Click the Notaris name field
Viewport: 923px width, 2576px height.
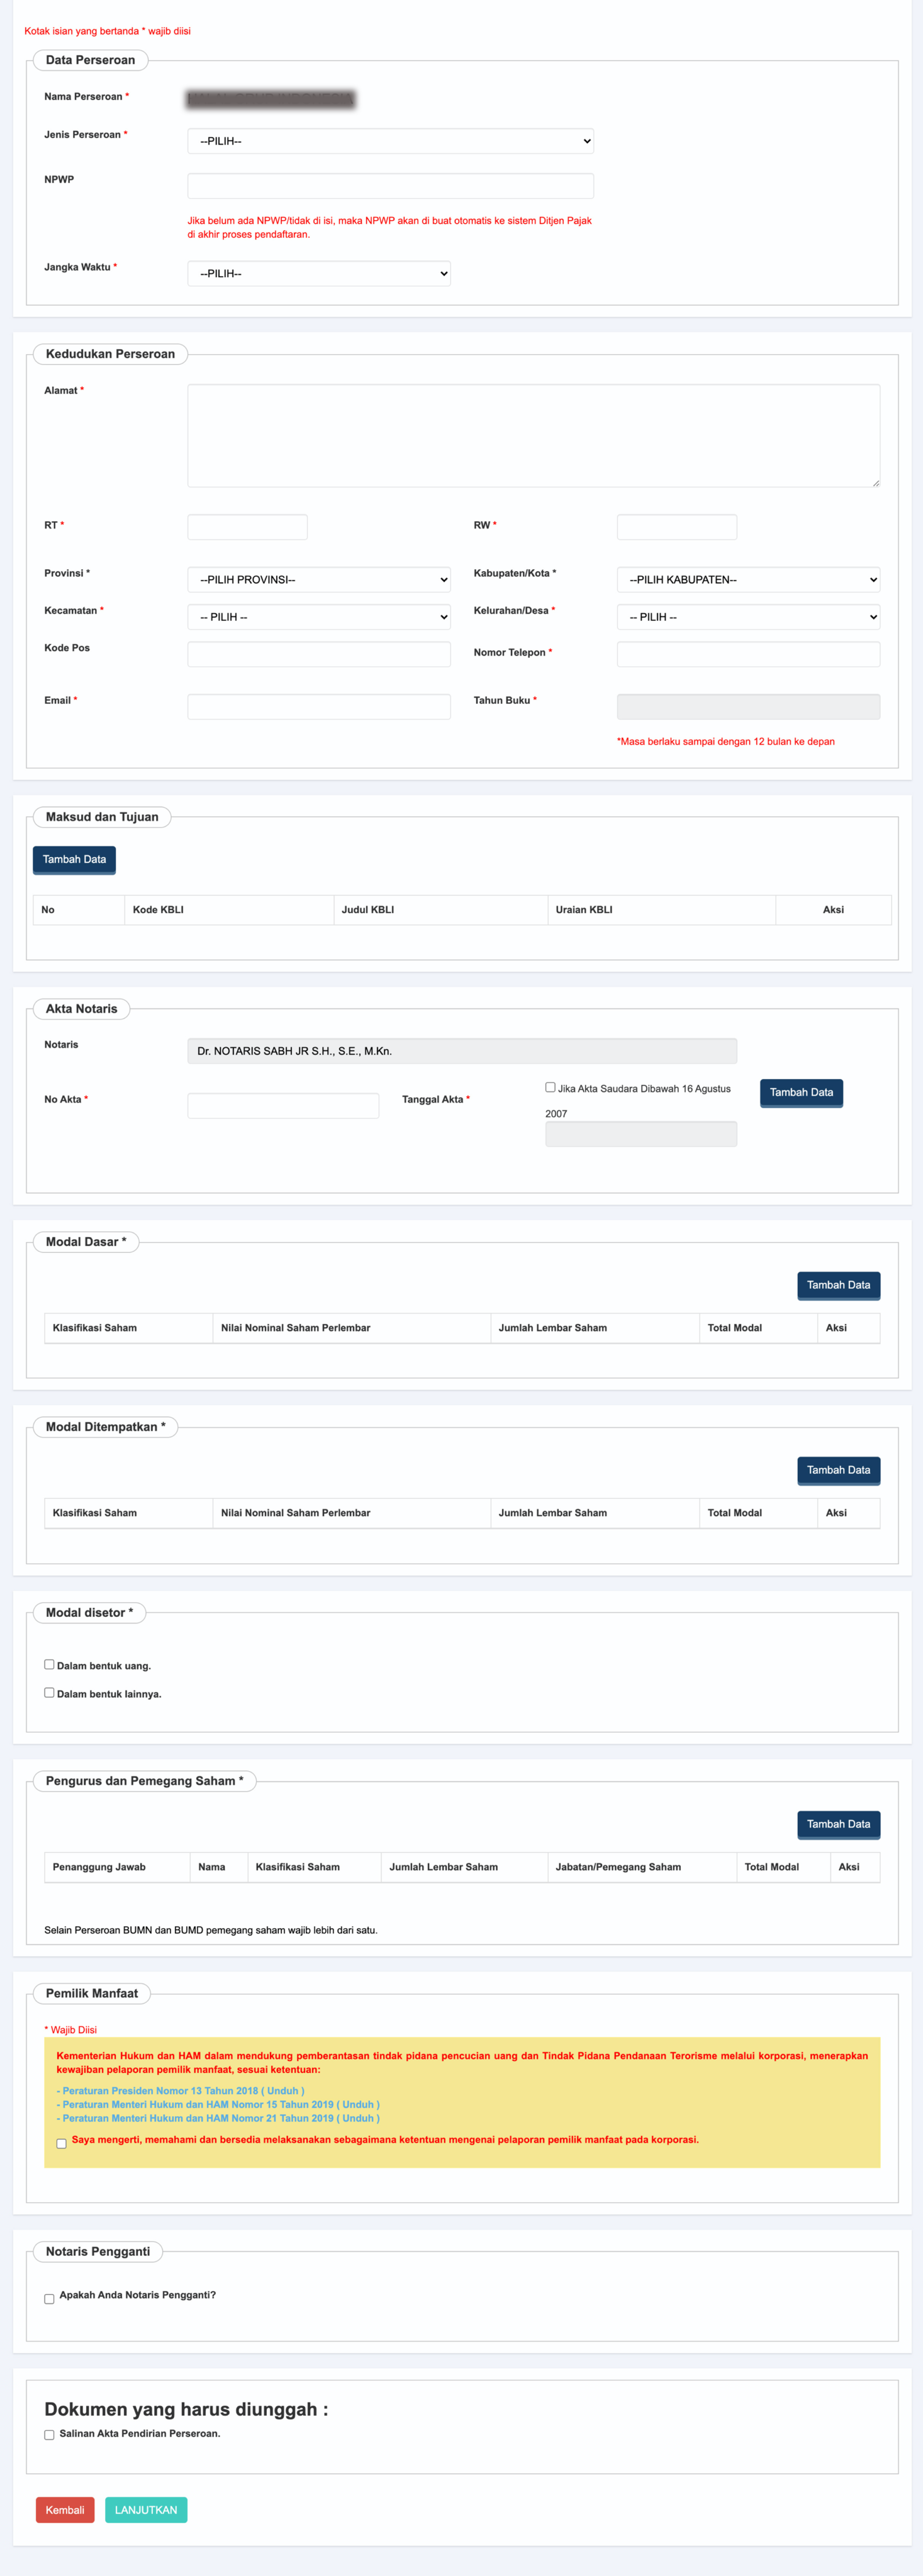(462, 1051)
